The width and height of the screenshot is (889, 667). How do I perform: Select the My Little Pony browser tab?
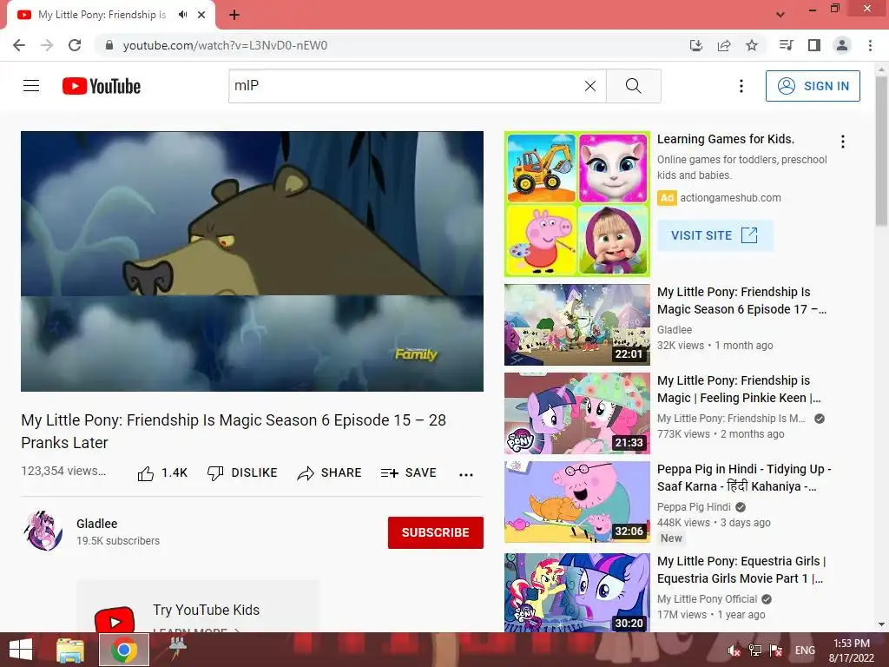tap(102, 15)
